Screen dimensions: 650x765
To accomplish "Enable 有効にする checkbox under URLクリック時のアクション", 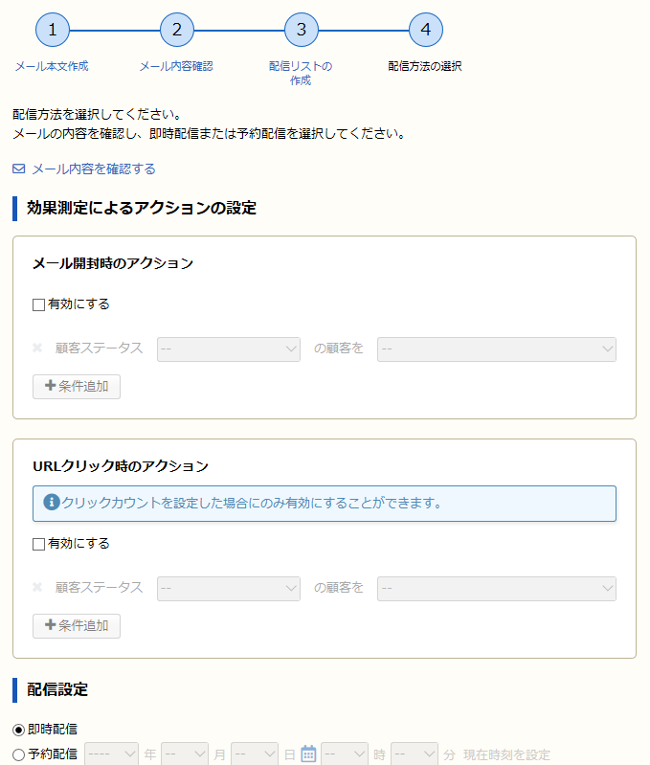I will click(38, 544).
